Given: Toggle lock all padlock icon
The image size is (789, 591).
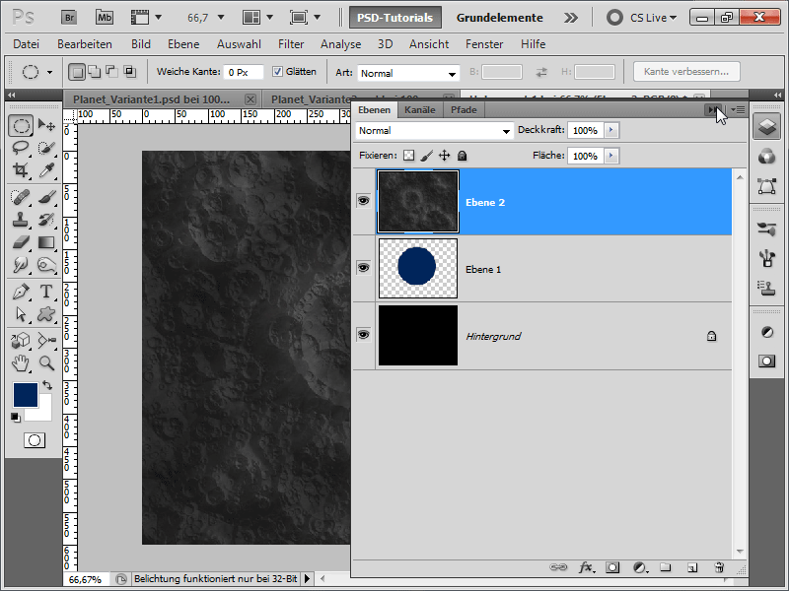Looking at the screenshot, I should click(x=462, y=156).
